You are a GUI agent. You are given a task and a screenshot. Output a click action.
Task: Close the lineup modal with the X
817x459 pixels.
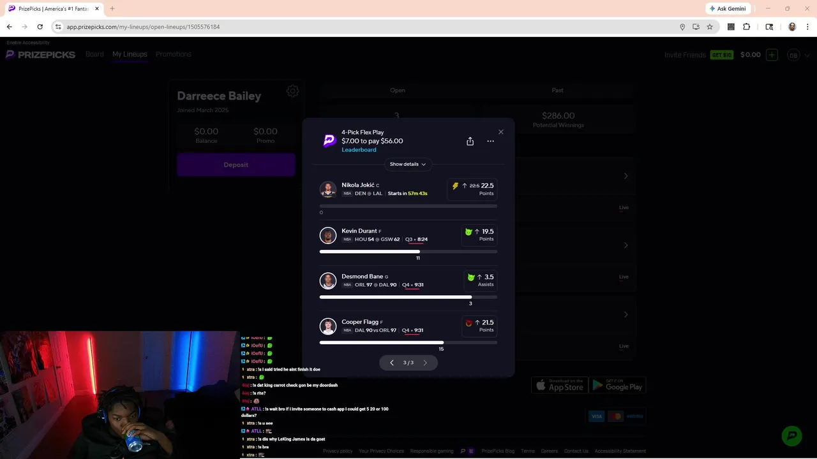[x=500, y=132]
